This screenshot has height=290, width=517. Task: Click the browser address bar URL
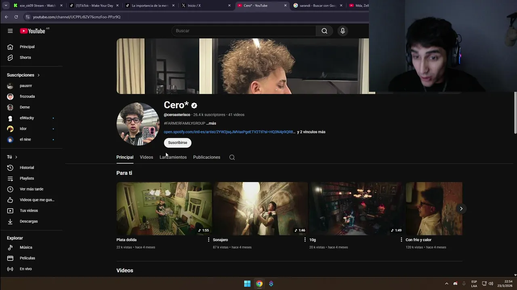click(x=77, y=17)
